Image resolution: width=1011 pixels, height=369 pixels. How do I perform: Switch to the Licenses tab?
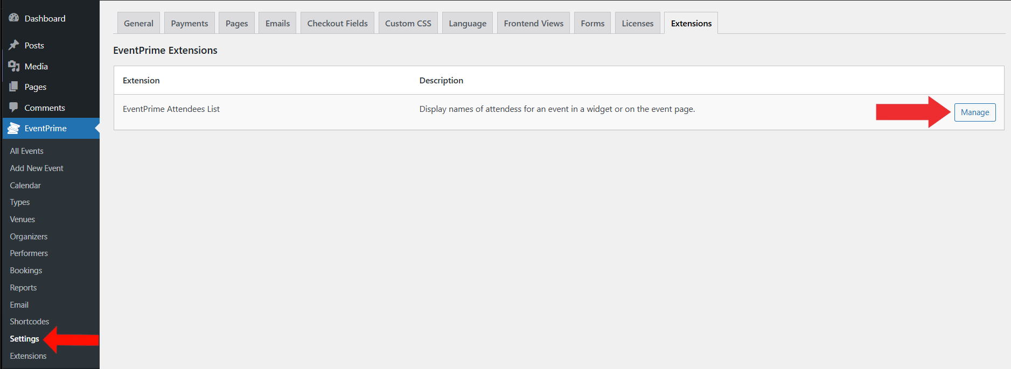click(x=638, y=23)
